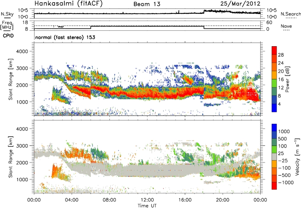Click the 'Nave' legend label
This screenshot has width=301, height=208.
(286, 26)
